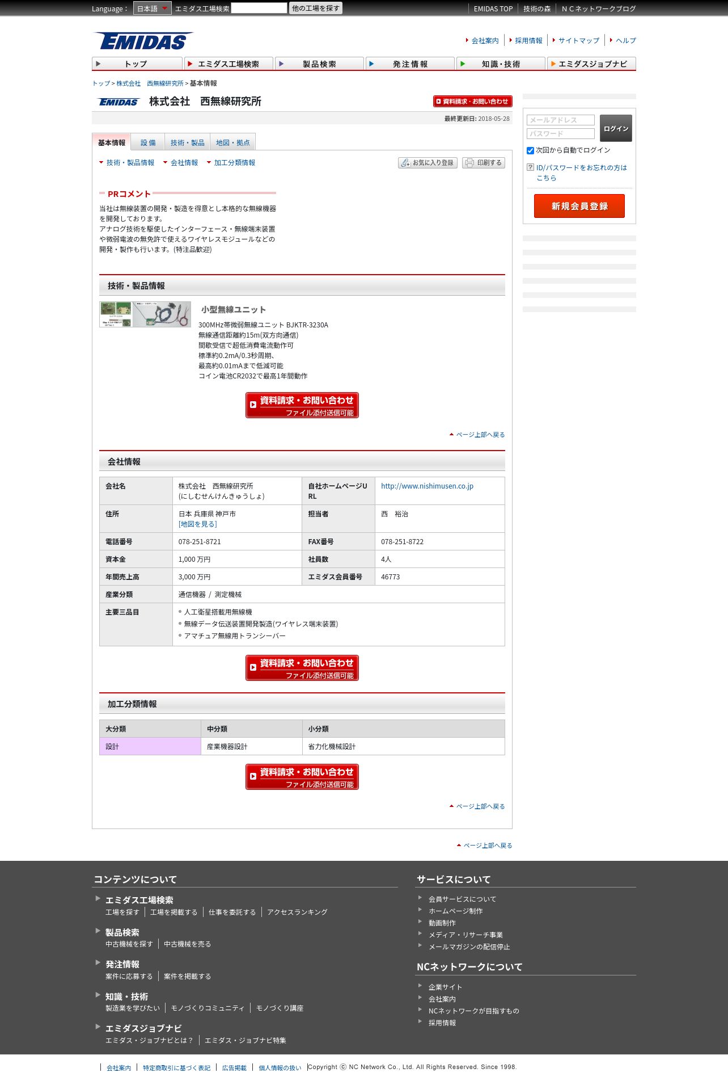Click the footer 中古機械を売る link
The image size is (728, 1081).
pyautogui.click(x=187, y=944)
